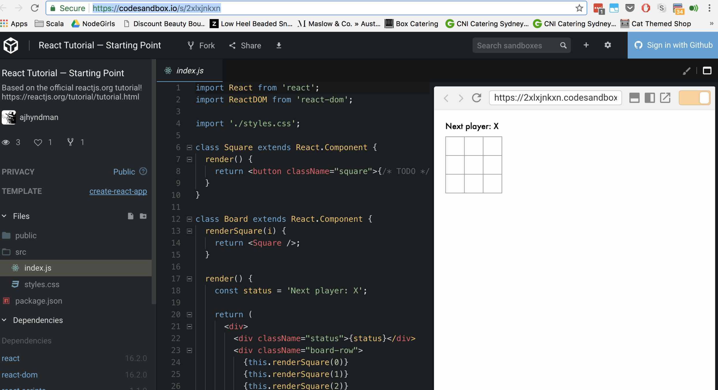Screen dimensions: 718x390
Task: Click the download sandbox icon
Action: pyautogui.click(x=279, y=45)
